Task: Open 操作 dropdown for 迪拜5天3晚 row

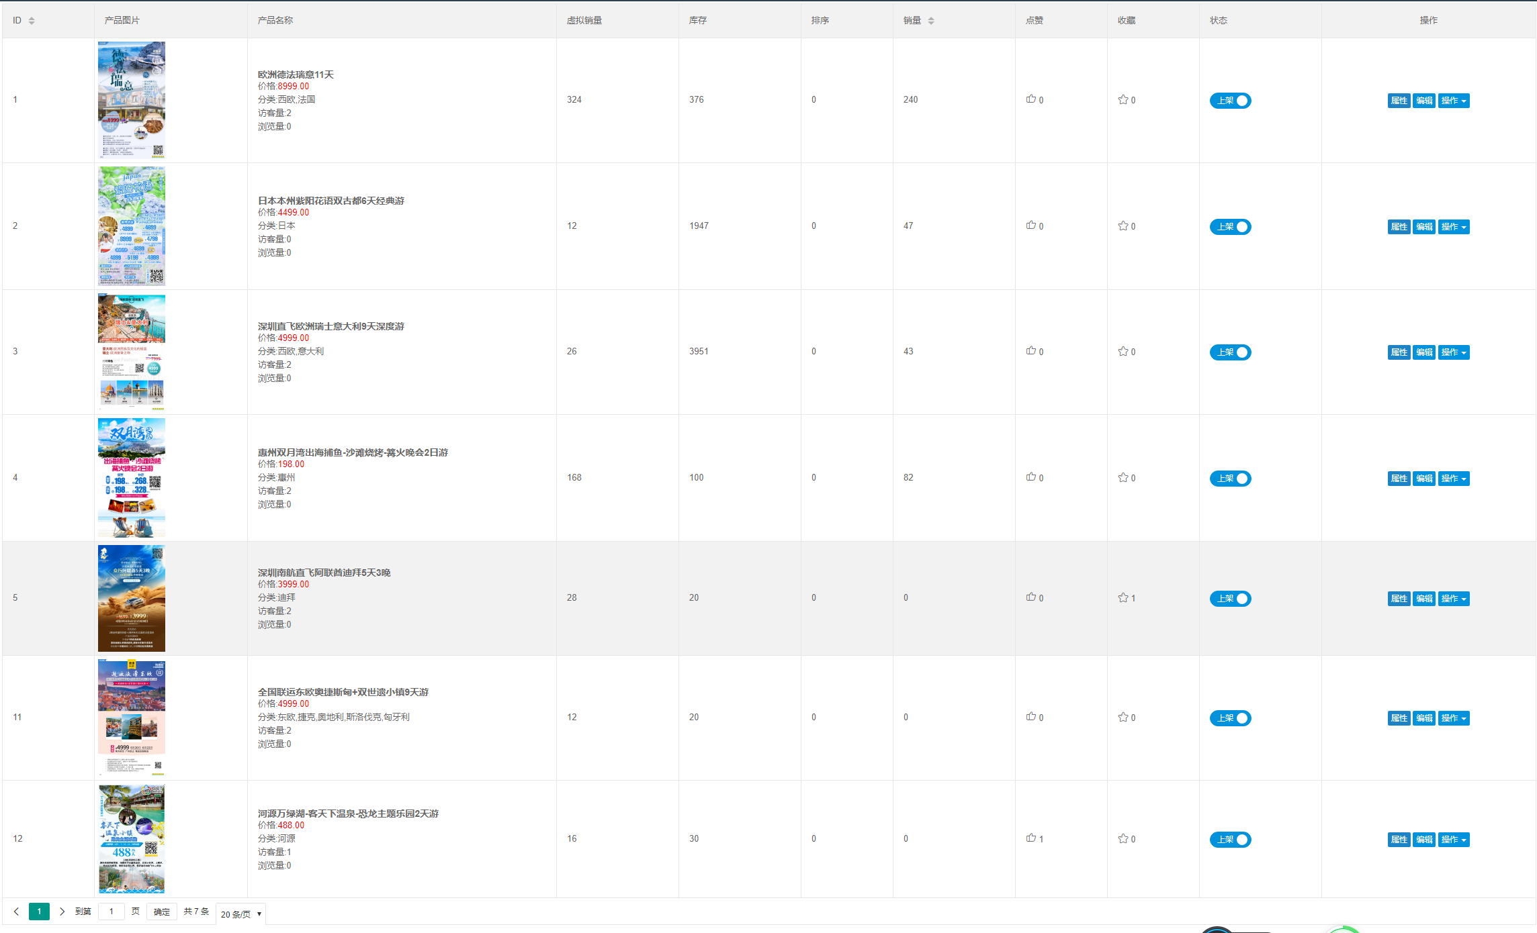Action: pos(1454,599)
